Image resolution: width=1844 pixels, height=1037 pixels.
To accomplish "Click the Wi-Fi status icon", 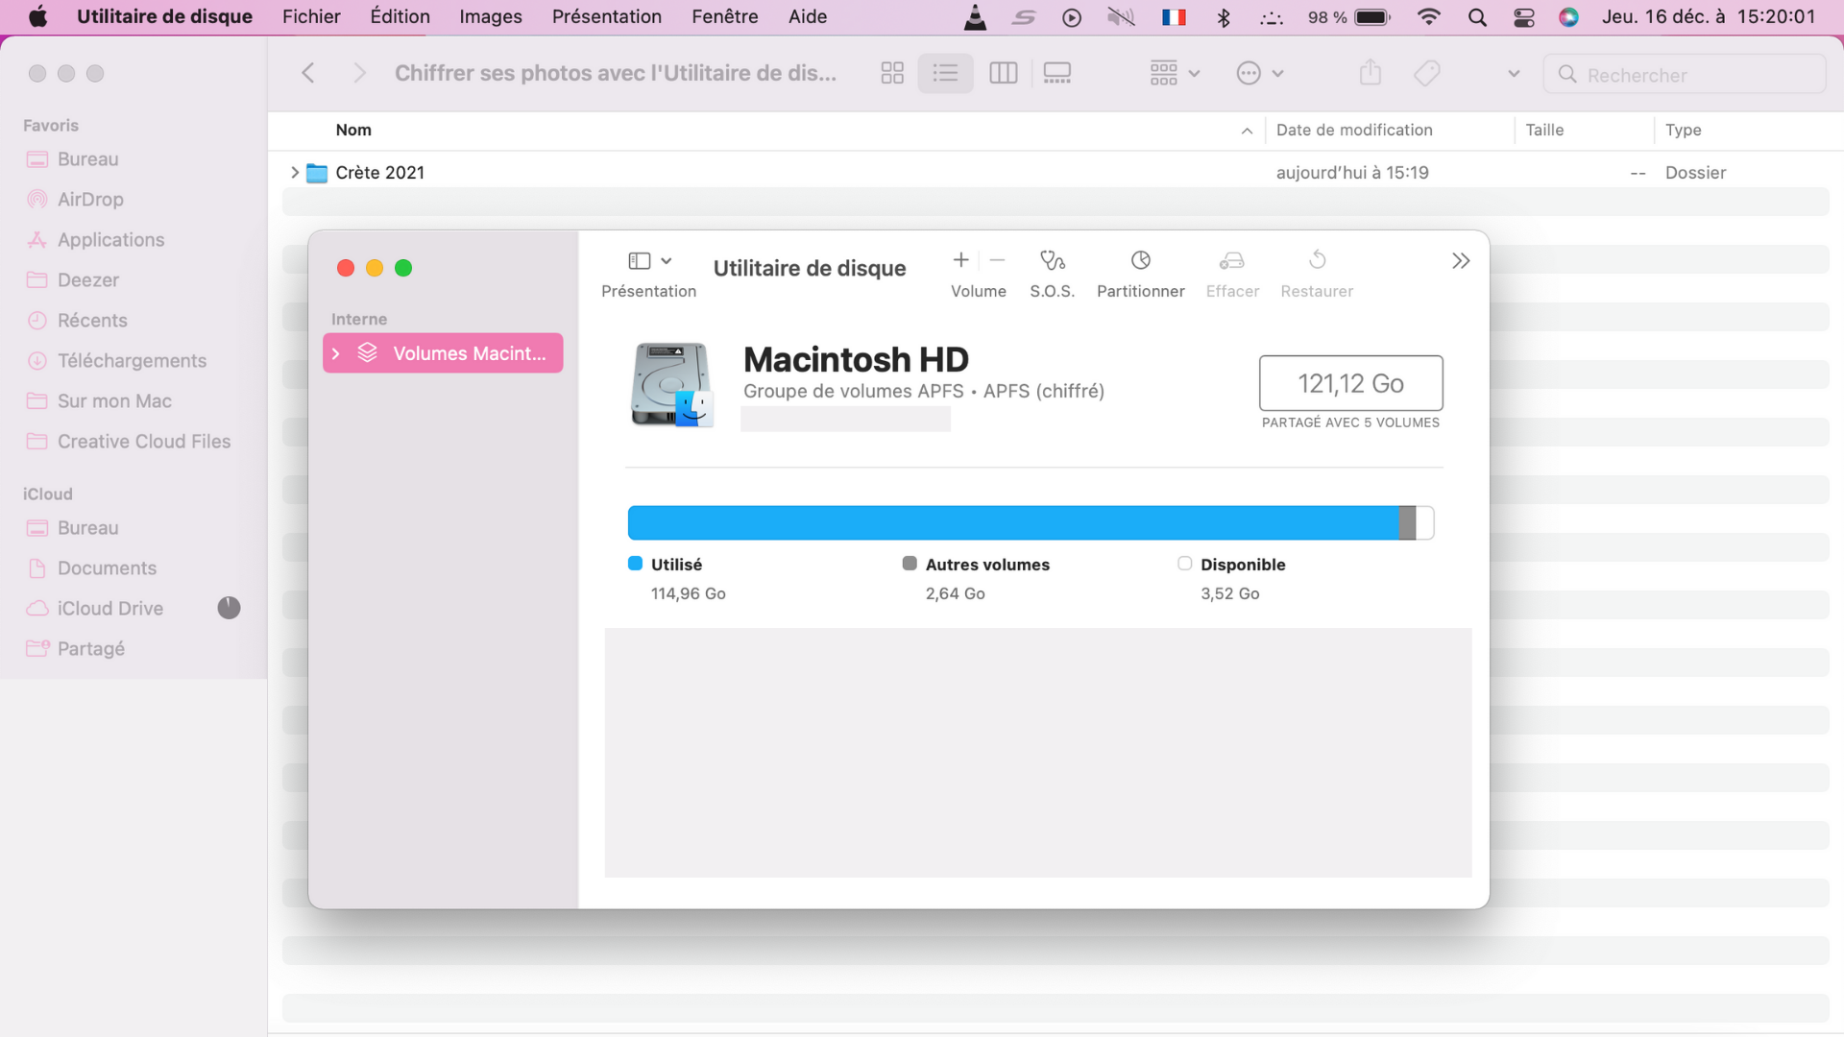I will point(1429,17).
